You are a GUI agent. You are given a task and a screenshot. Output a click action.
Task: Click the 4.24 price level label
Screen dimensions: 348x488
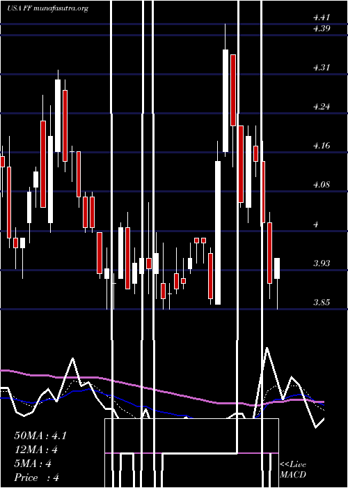[x=322, y=107]
